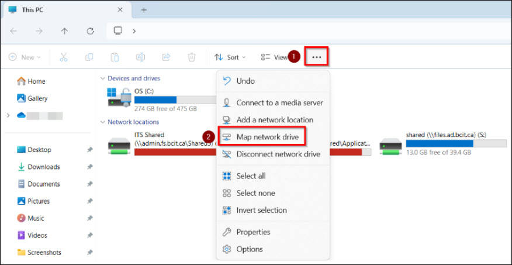Image resolution: width=512 pixels, height=265 pixels.
Task: Close the This PC tab
Action: point(120,10)
